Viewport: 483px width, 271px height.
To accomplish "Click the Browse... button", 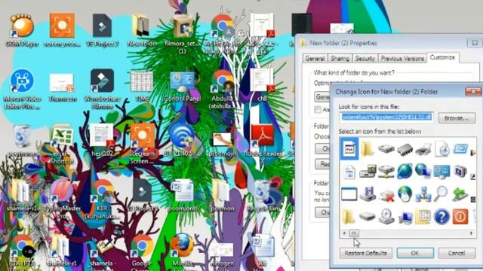I will (457, 118).
